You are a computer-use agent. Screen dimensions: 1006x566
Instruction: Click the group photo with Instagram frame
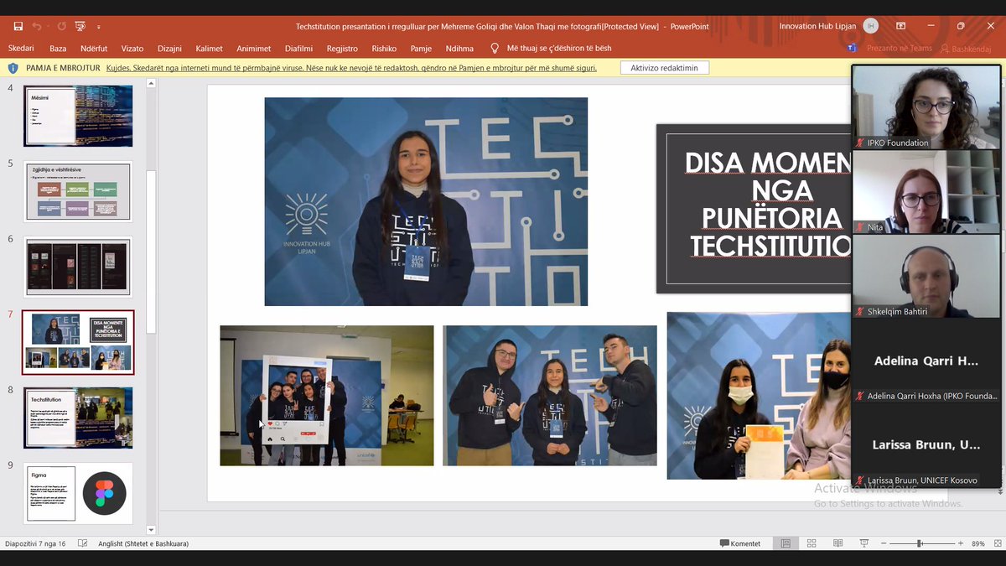327,395
